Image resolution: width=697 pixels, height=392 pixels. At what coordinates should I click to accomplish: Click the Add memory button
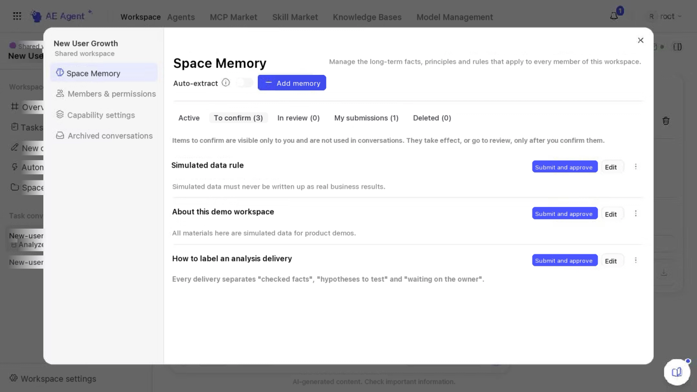(292, 83)
